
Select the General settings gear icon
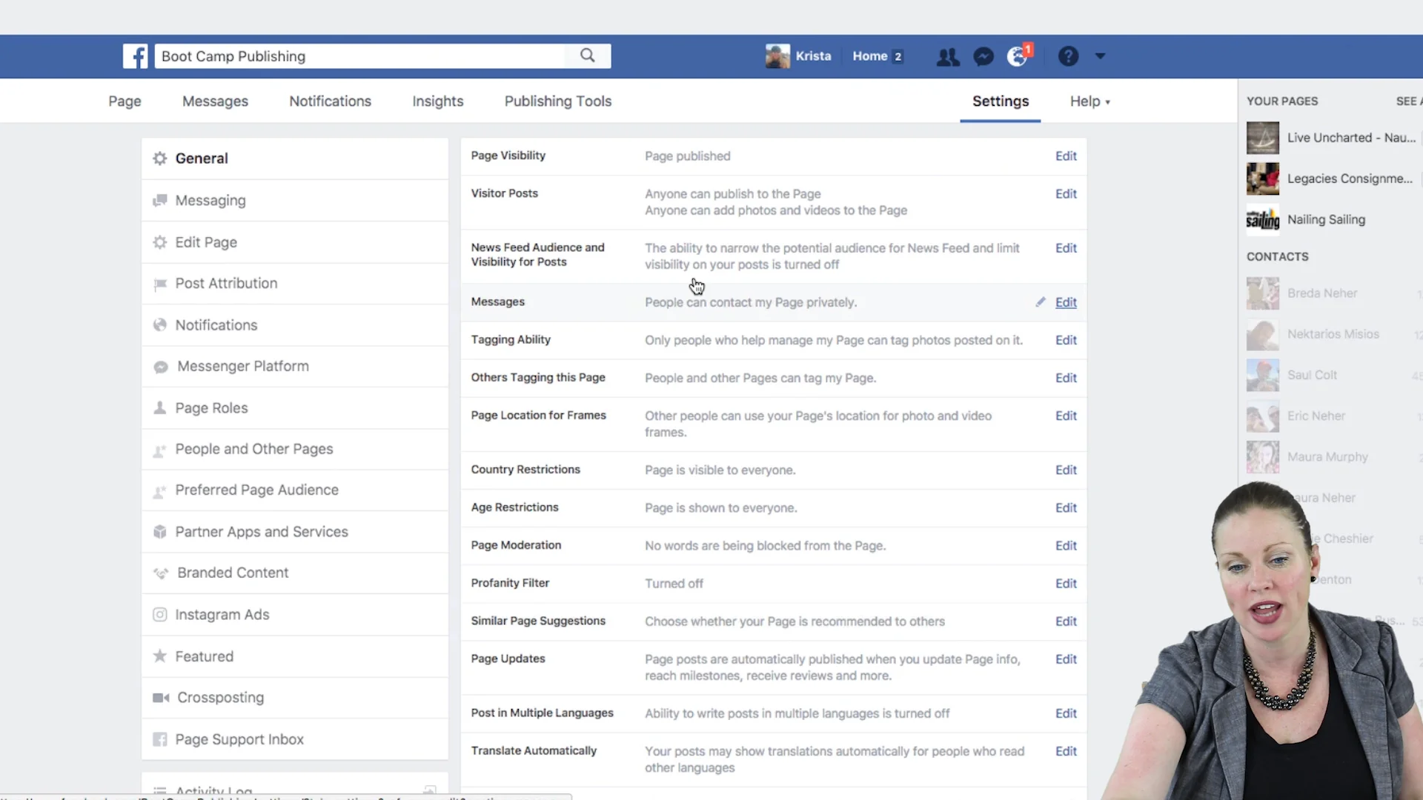(159, 158)
